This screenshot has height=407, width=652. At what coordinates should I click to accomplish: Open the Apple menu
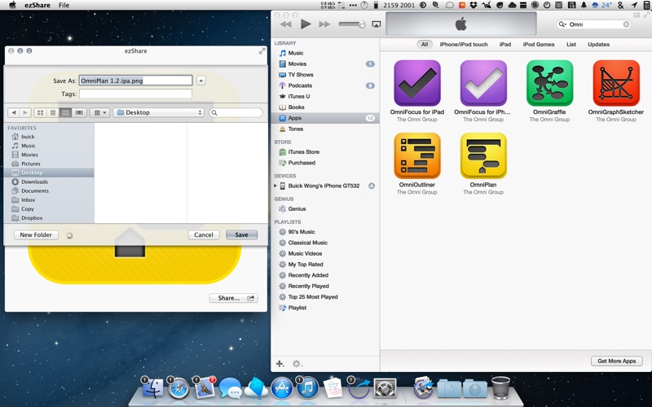tap(13, 5)
